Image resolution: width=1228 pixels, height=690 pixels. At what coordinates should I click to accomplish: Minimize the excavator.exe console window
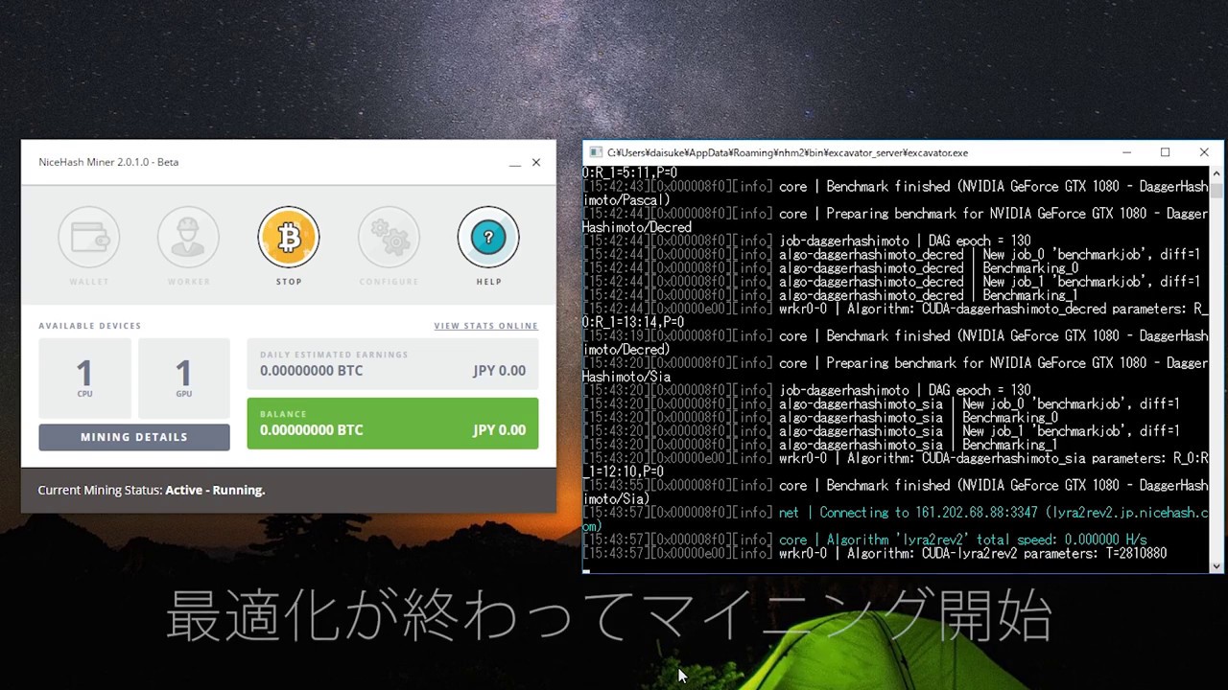click(1126, 152)
